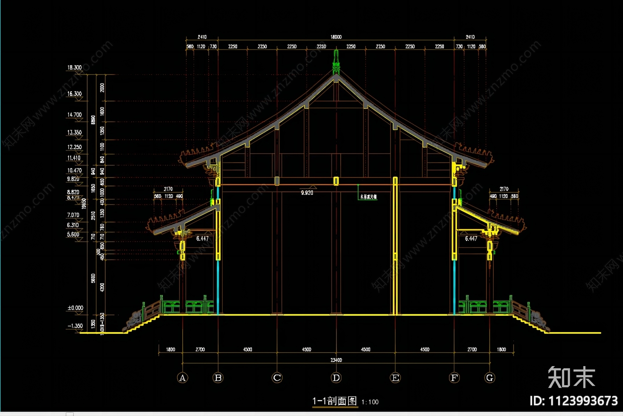
Task: Select the 4200 vertical dimension text
Action: click(x=102, y=287)
